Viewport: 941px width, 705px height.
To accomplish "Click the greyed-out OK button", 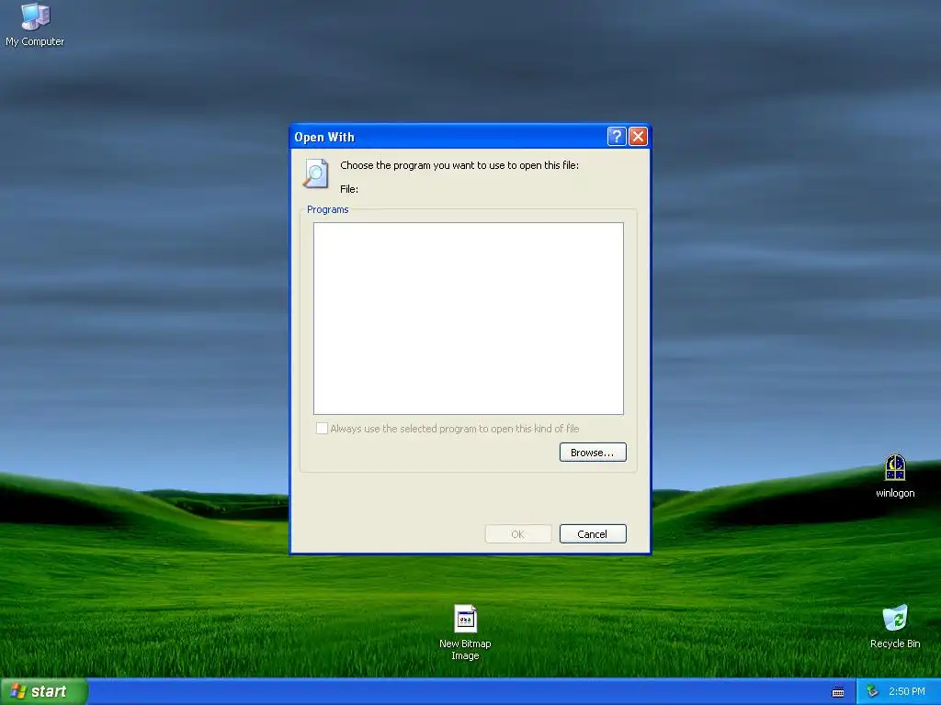I will point(518,533).
